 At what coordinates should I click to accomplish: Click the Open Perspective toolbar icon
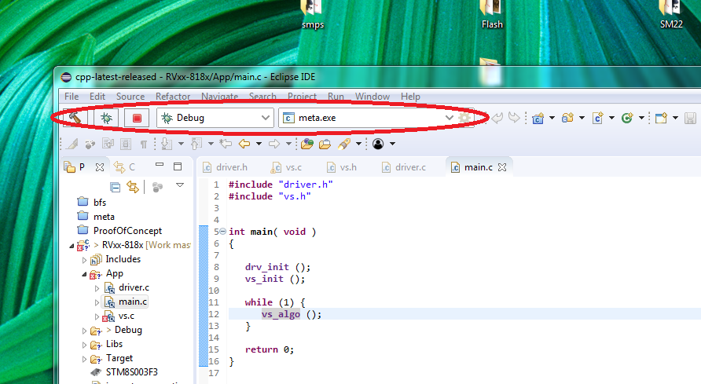point(661,118)
